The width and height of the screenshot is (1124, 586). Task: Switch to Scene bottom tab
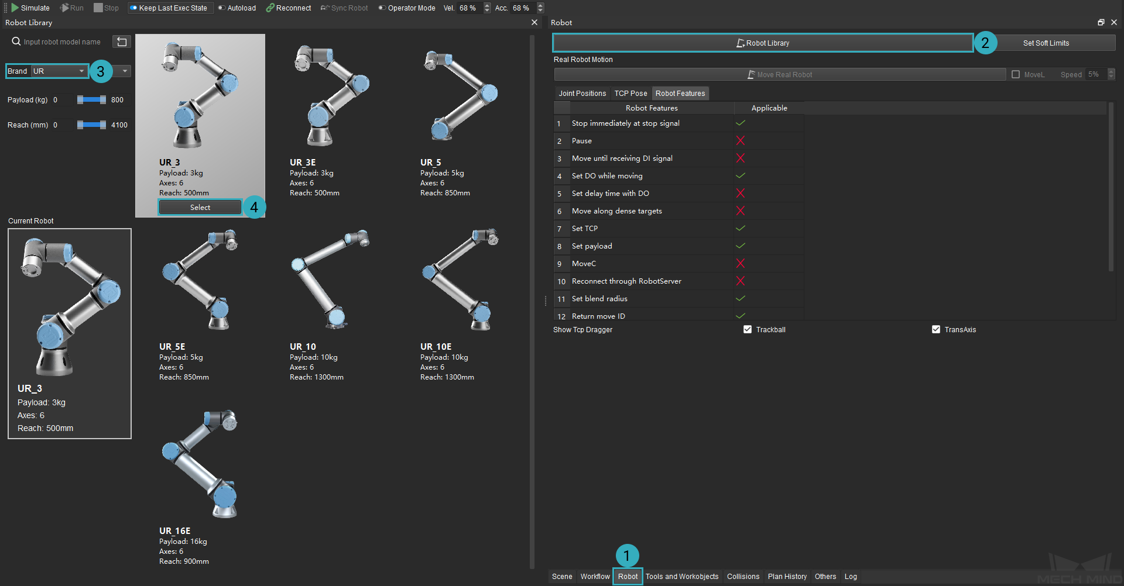[562, 577]
